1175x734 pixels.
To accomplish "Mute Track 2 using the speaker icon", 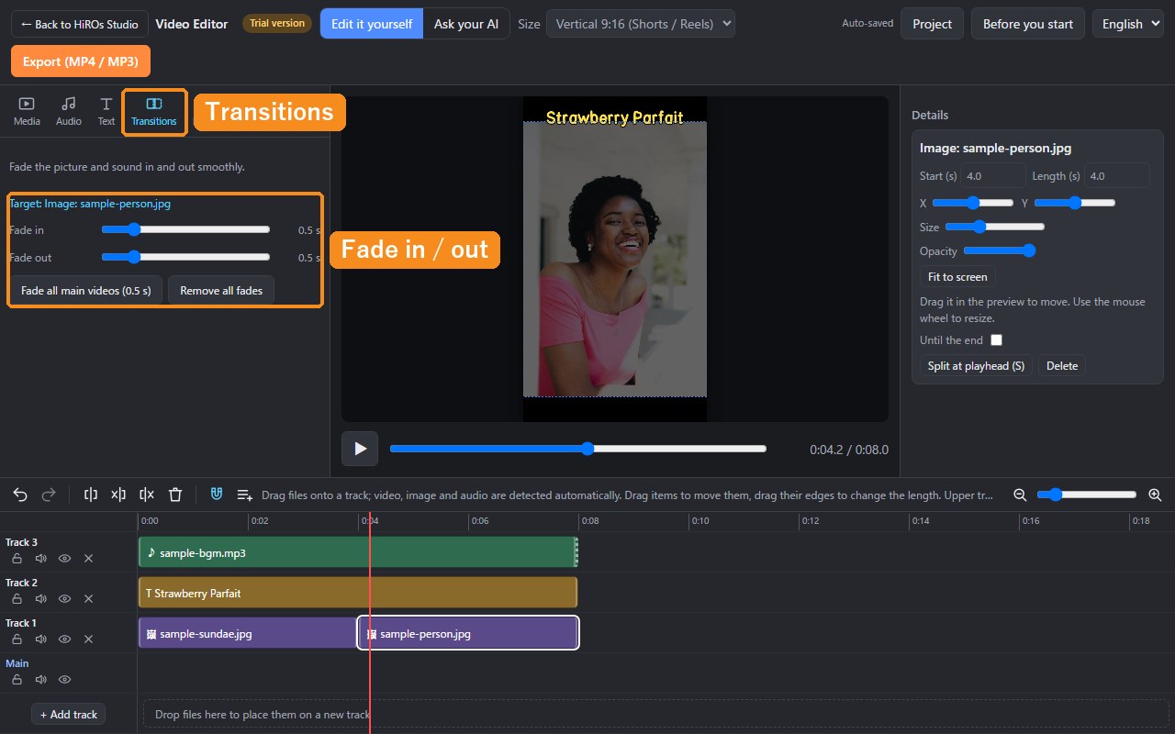I will (41, 598).
